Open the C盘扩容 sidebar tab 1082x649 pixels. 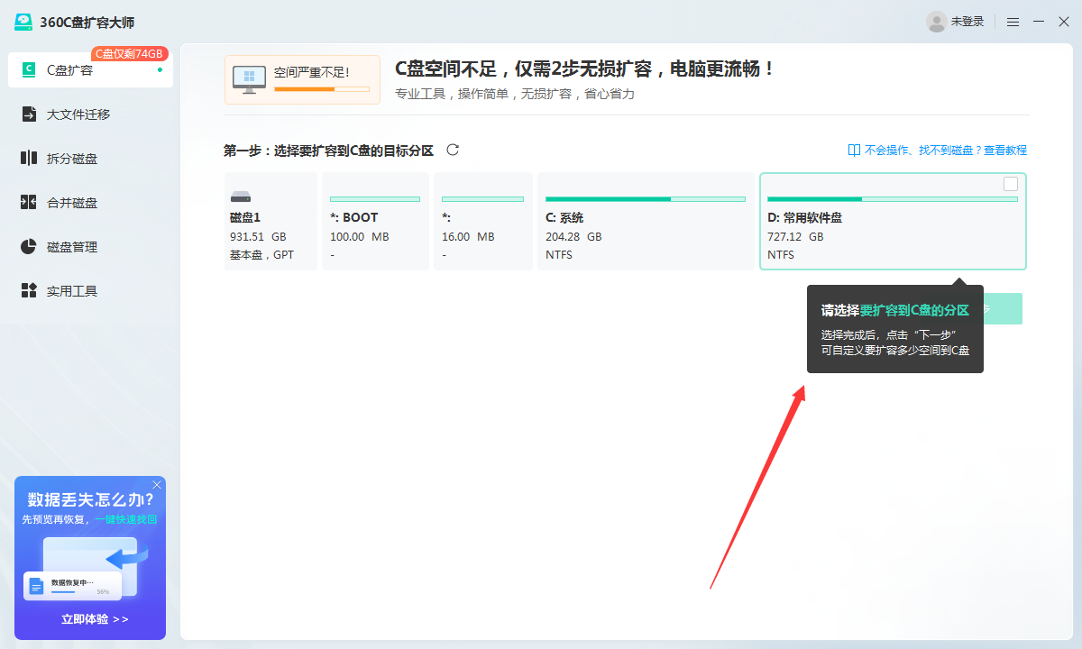pyautogui.click(x=90, y=69)
